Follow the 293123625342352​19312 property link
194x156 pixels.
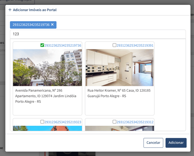(x=135, y=122)
